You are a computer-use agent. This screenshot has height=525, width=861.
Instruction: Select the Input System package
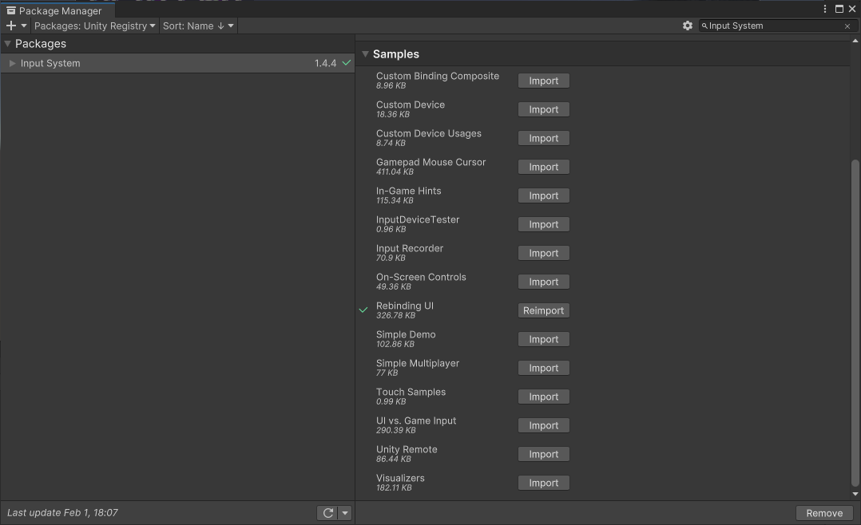click(177, 63)
